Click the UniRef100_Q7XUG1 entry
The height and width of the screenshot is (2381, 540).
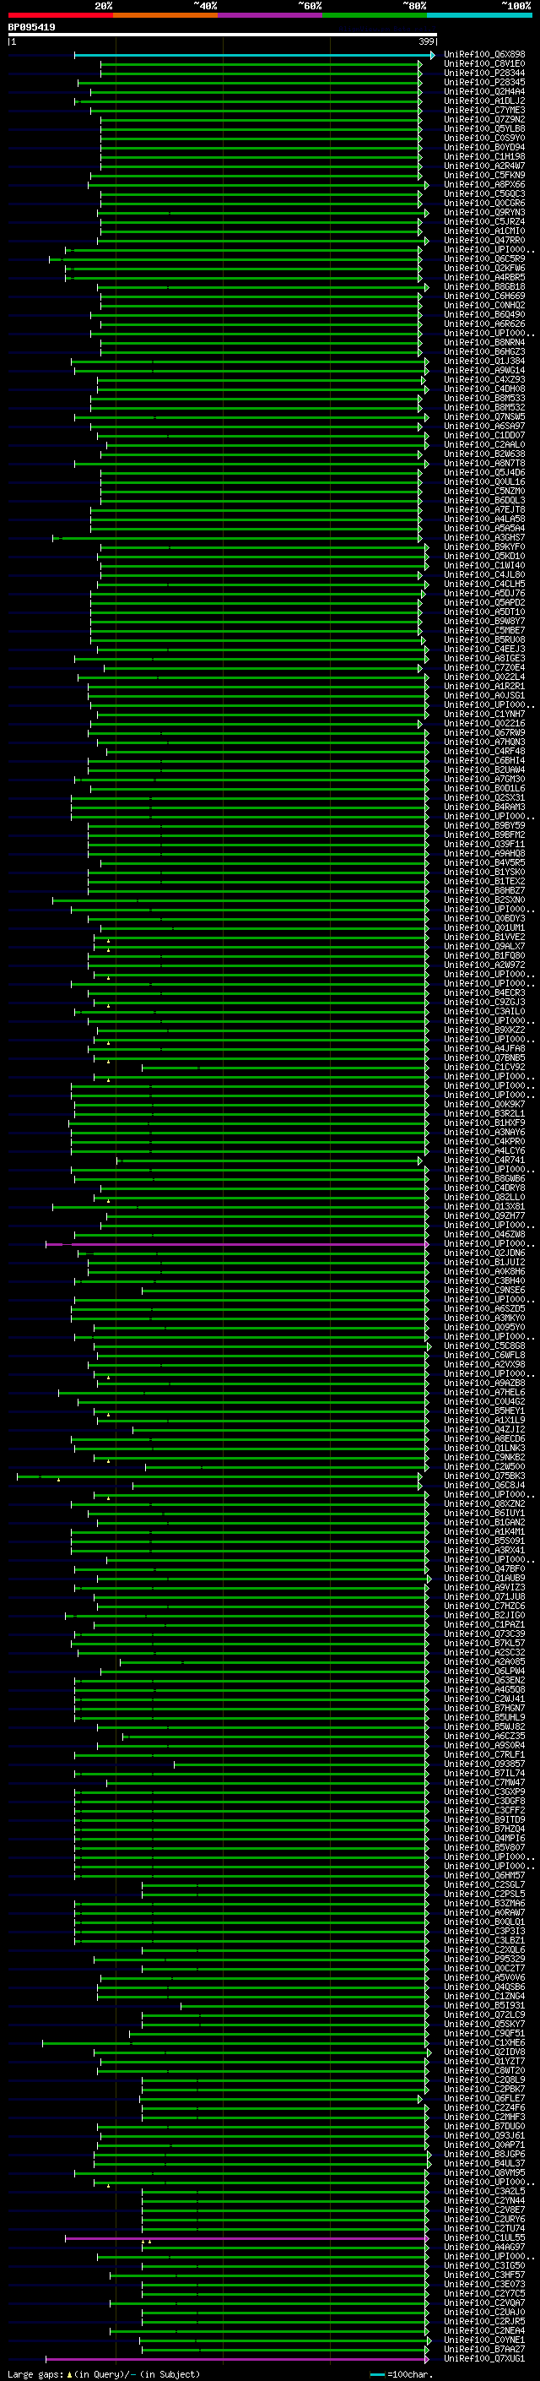click(x=484, y=2359)
